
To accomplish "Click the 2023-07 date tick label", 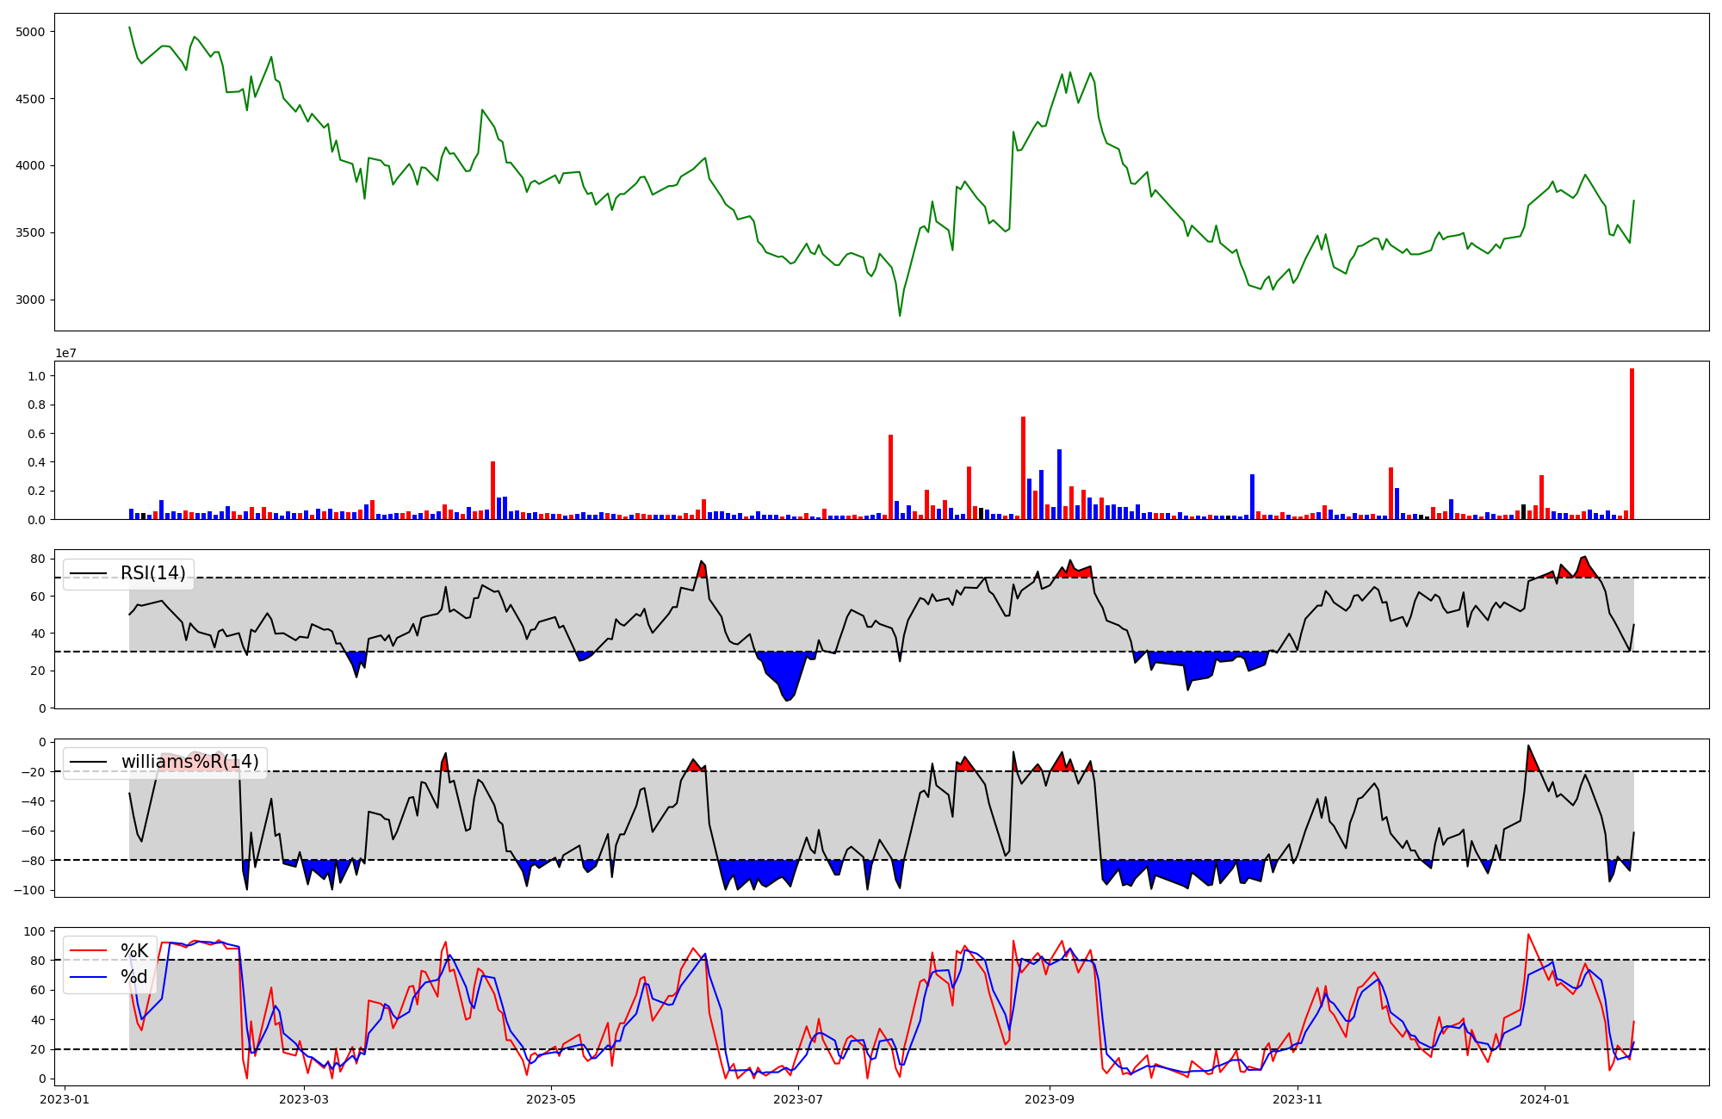I will tap(798, 1099).
